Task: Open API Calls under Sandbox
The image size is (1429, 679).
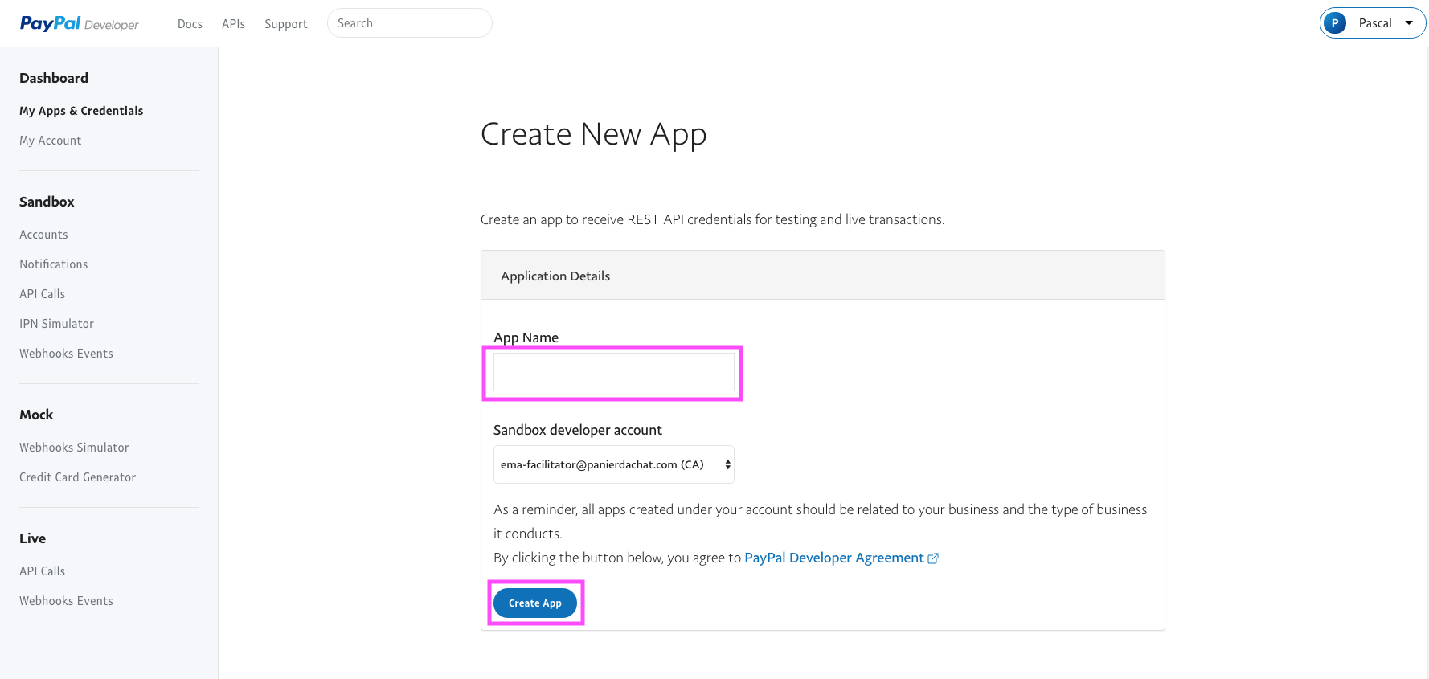Action: point(43,294)
